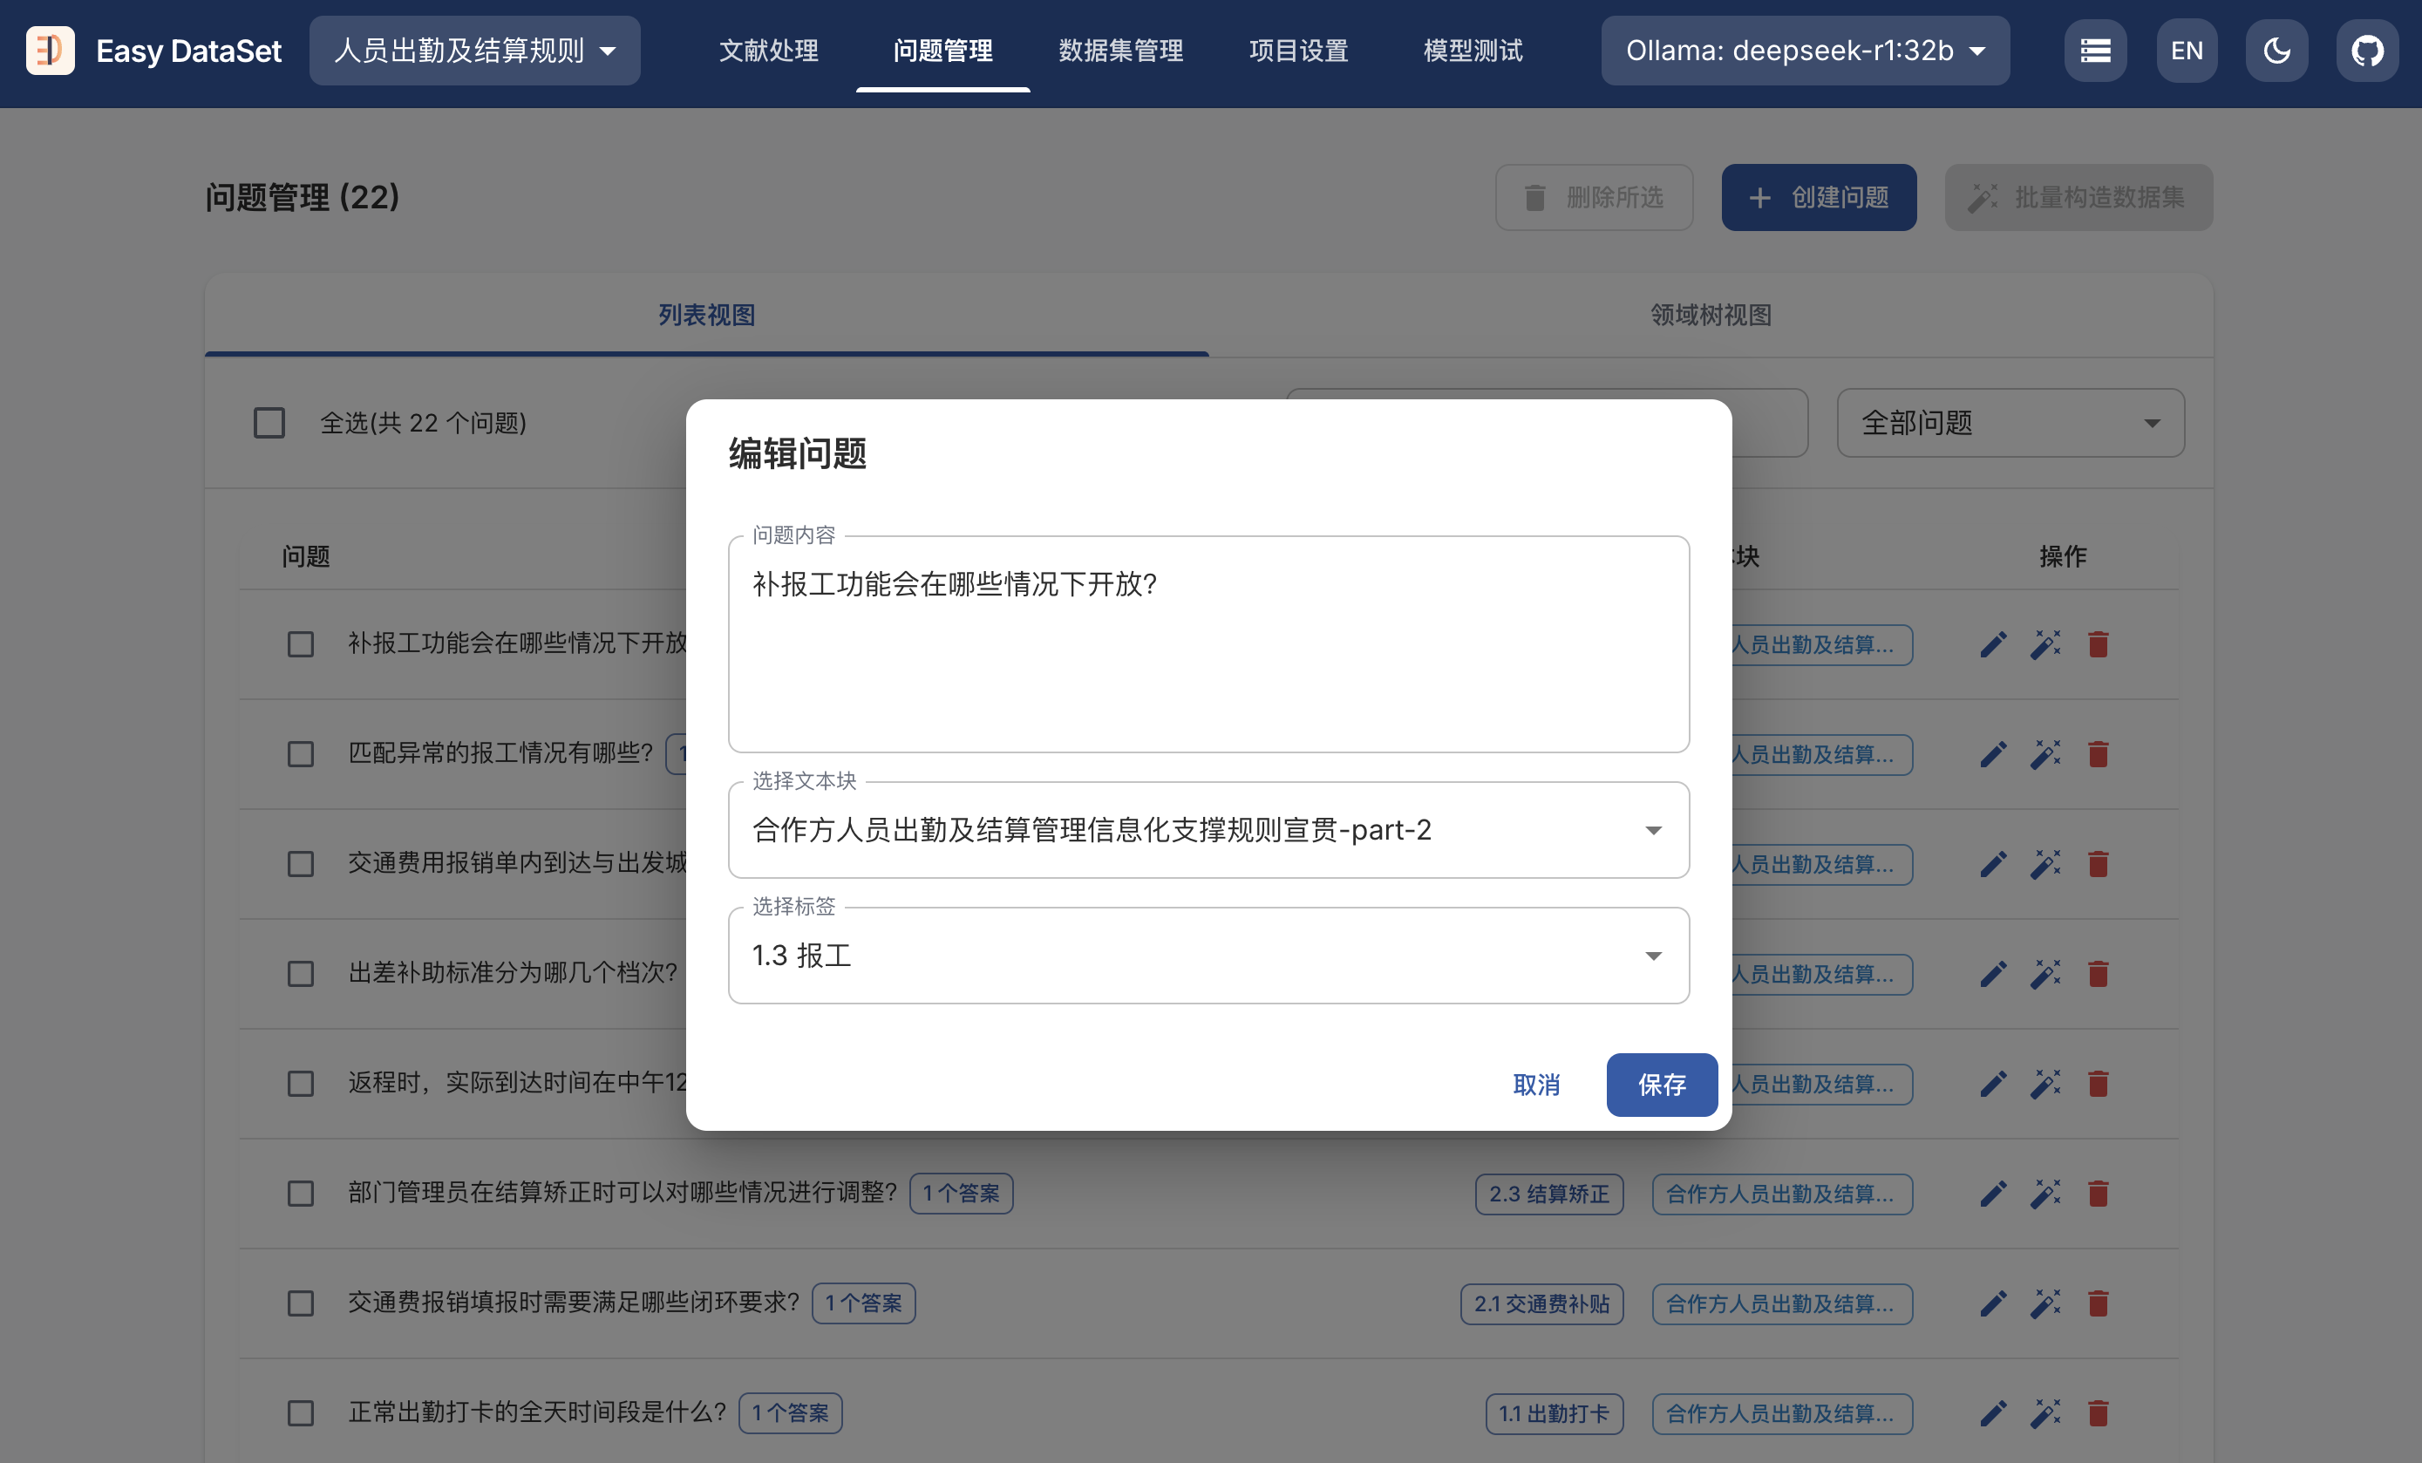
Task: Delete the 出差补助标准 question with the trash icon
Action: coord(2098,975)
